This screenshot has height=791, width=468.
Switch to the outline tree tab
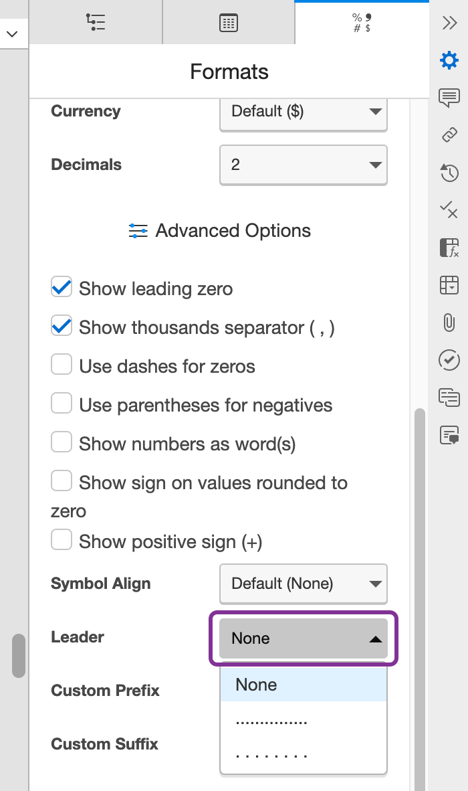pyautogui.click(x=96, y=22)
